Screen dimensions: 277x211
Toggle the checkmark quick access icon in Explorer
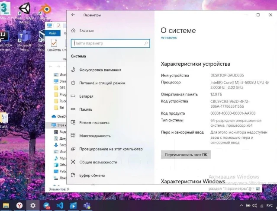pos(58,26)
